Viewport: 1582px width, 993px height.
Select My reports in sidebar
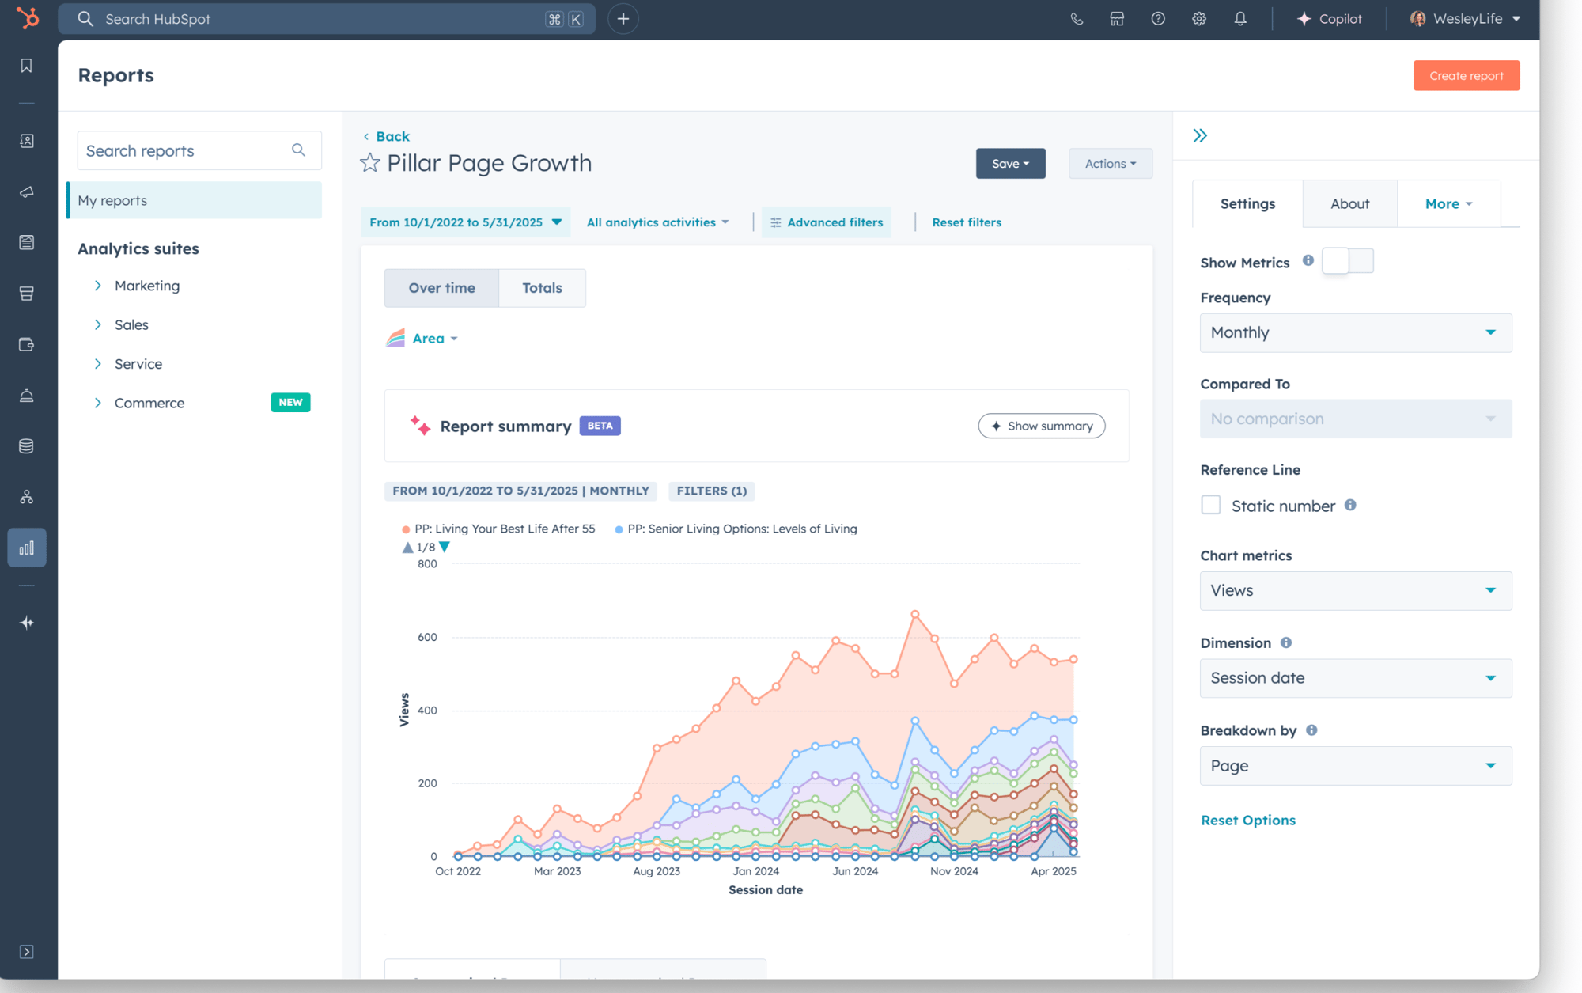point(195,200)
